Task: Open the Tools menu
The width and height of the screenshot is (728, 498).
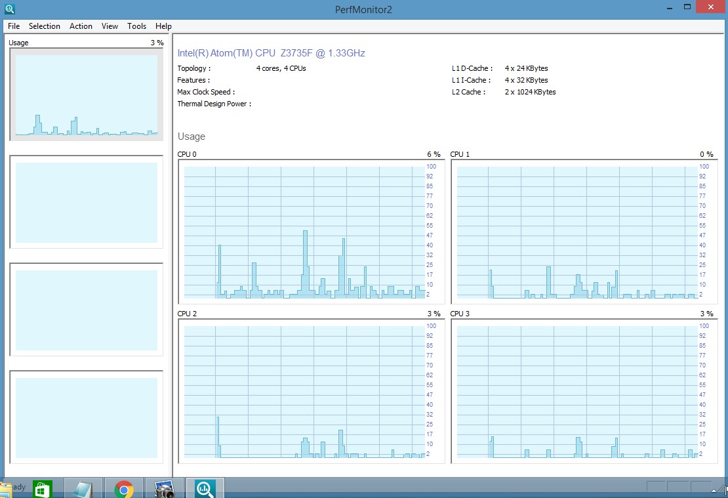Action: [136, 26]
